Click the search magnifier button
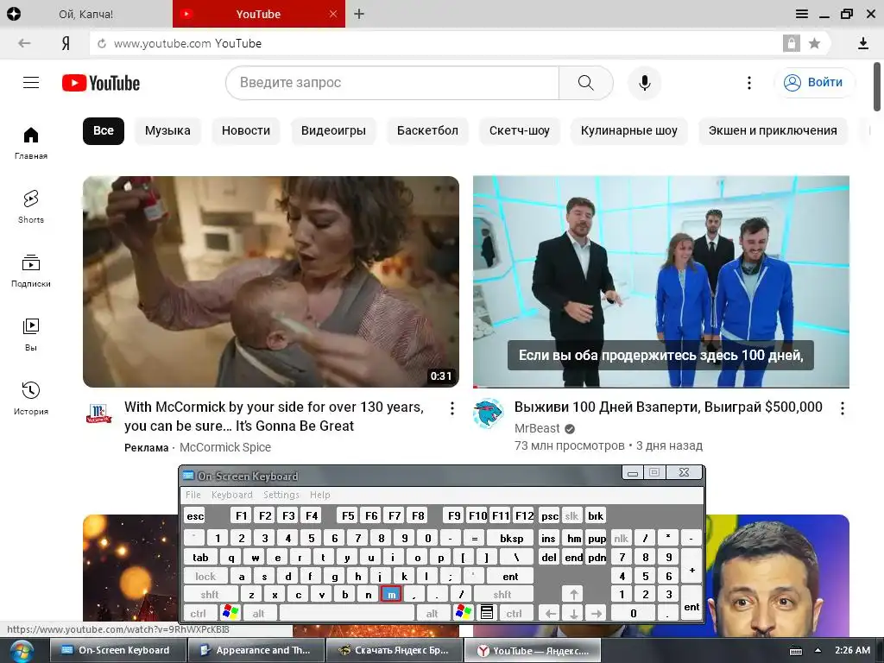The height and width of the screenshot is (663, 884). (x=586, y=83)
